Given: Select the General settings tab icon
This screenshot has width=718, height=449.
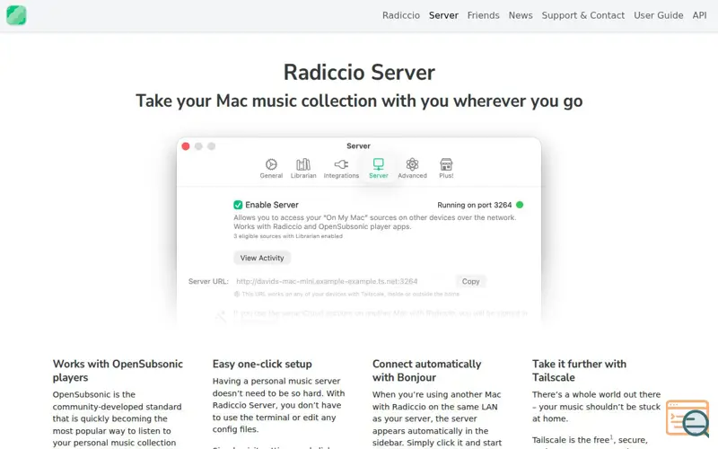Looking at the screenshot, I should [x=271, y=164].
